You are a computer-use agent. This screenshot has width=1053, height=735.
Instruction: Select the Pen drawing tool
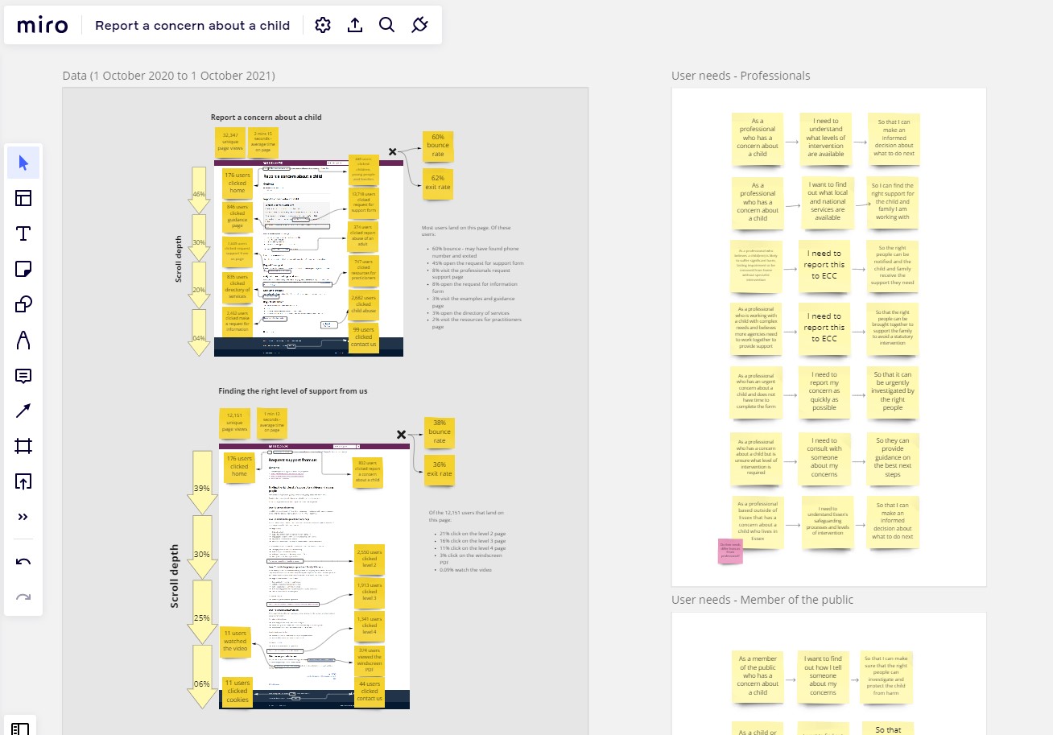(23, 340)
